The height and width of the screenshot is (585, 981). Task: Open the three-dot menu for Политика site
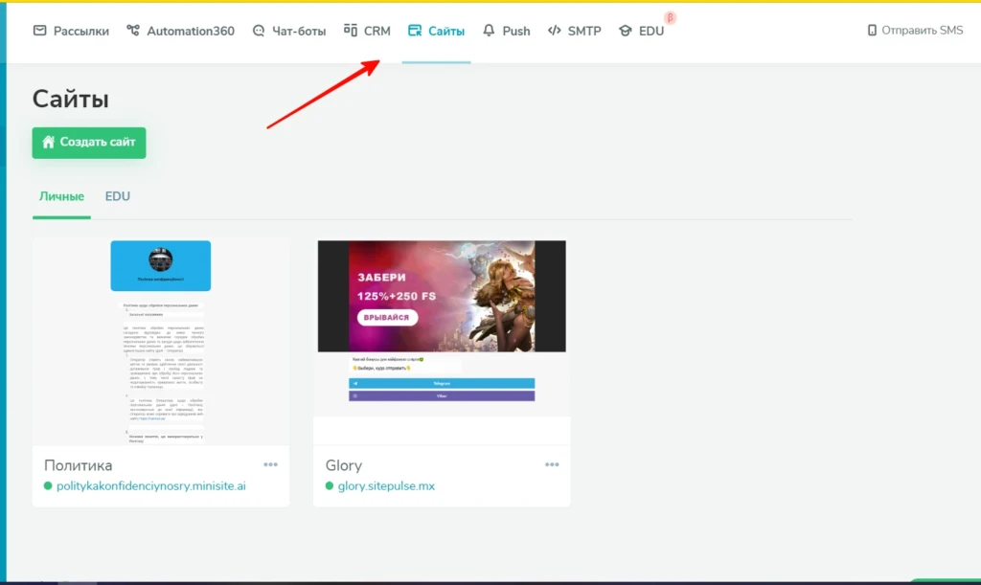click(x=270, y=464)
